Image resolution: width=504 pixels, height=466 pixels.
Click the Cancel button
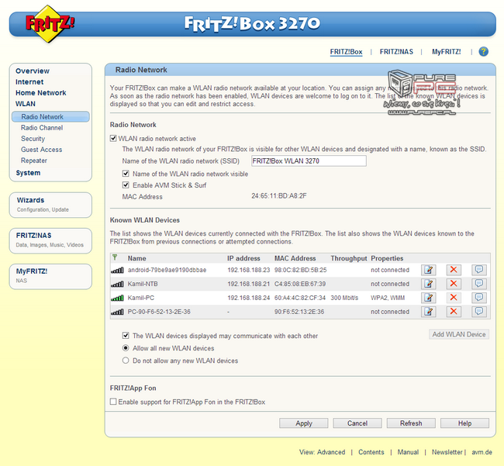pyautogui.click(x=357, y=423)
